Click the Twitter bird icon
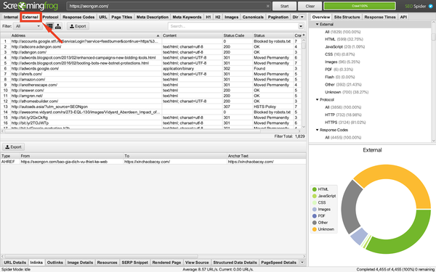The height and width of the screenshot is (272, 436). click(x=431, y=6)
